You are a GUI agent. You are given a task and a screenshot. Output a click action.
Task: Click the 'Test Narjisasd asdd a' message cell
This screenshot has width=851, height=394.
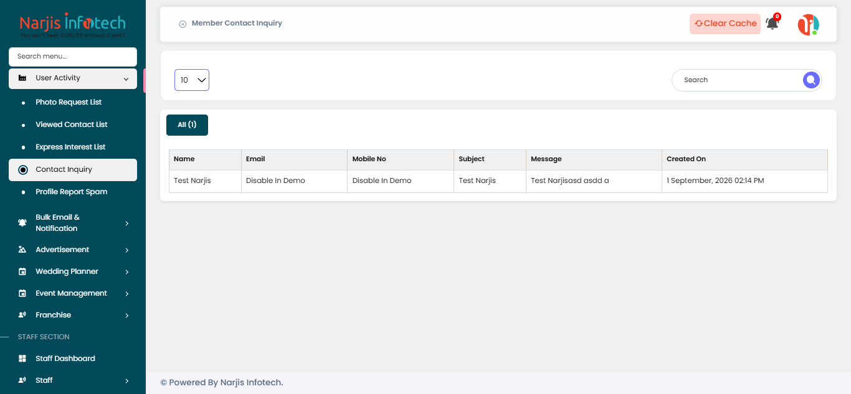click(x=594, y=181)
